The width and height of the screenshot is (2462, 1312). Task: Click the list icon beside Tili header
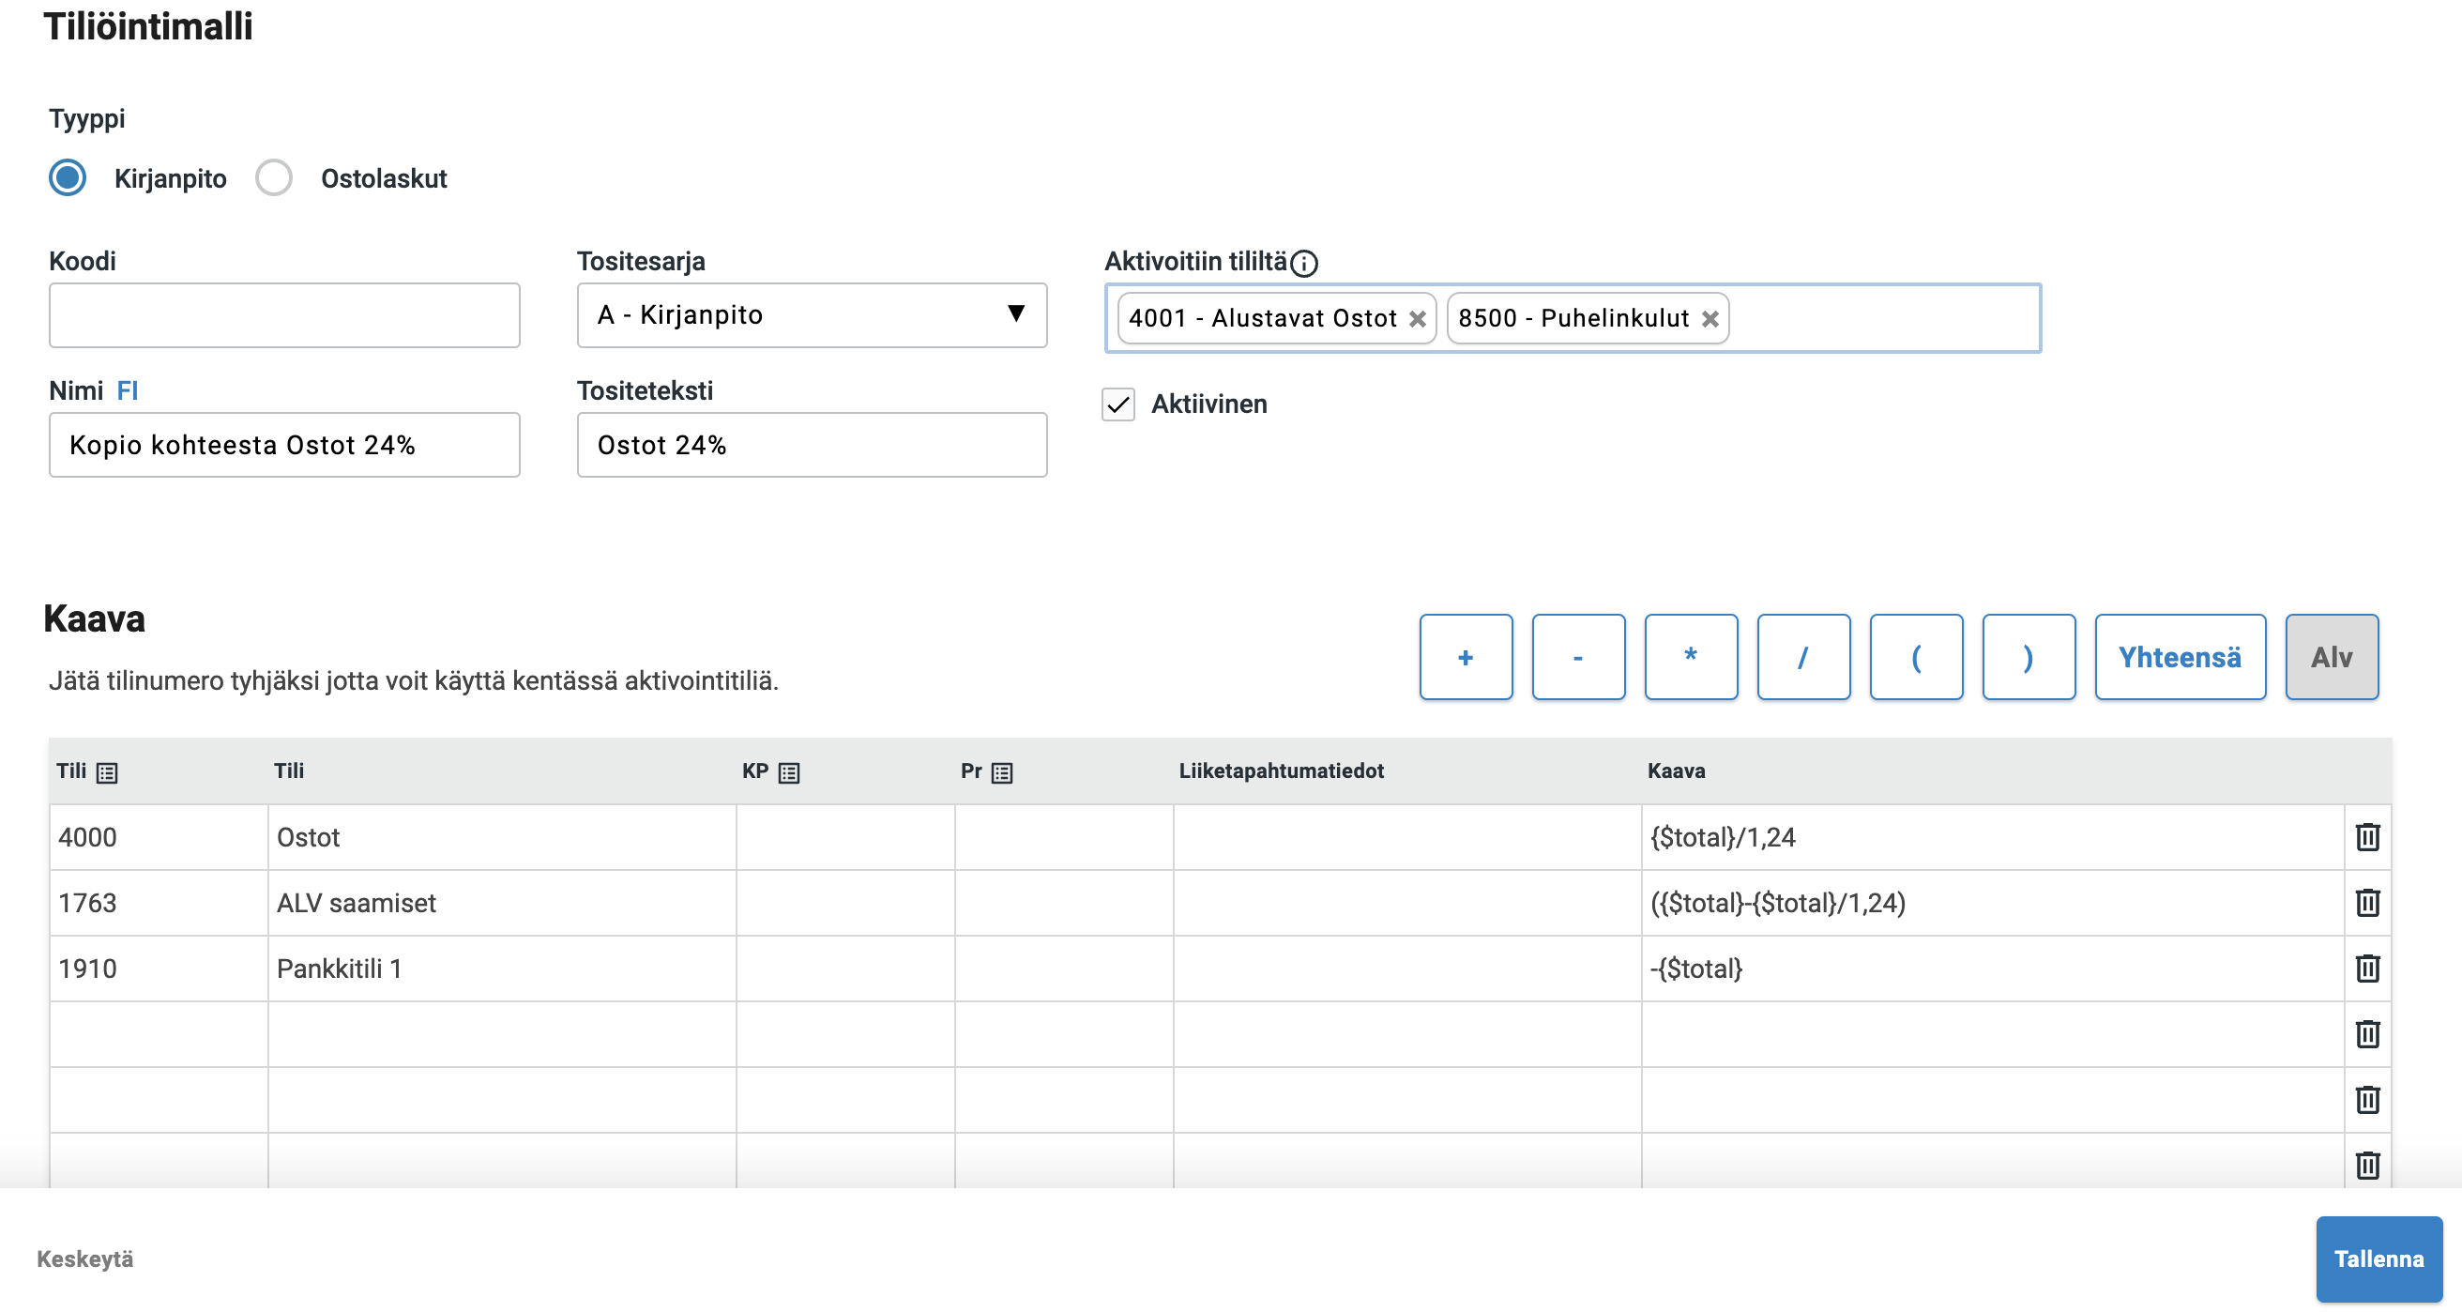click(107, 772)
